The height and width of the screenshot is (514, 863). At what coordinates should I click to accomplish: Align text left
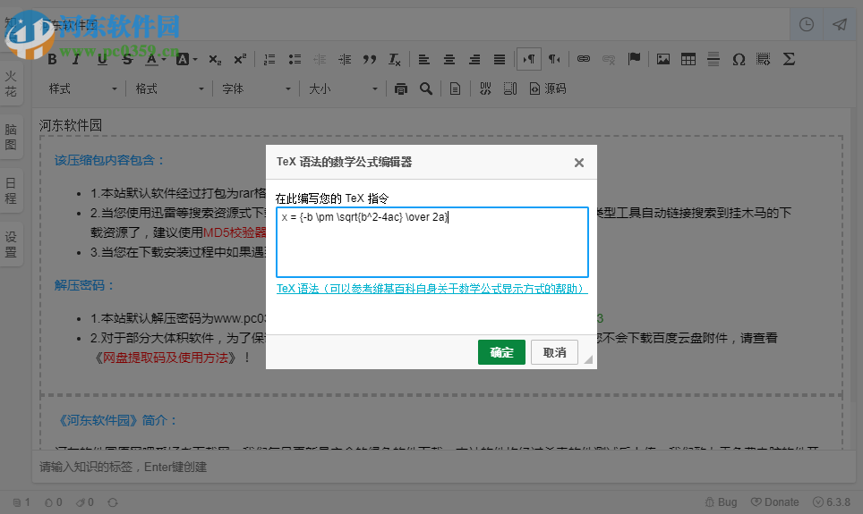point(423,59)
